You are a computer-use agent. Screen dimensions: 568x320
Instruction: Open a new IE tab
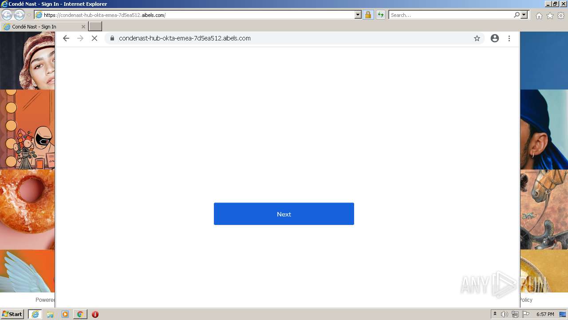95,27
